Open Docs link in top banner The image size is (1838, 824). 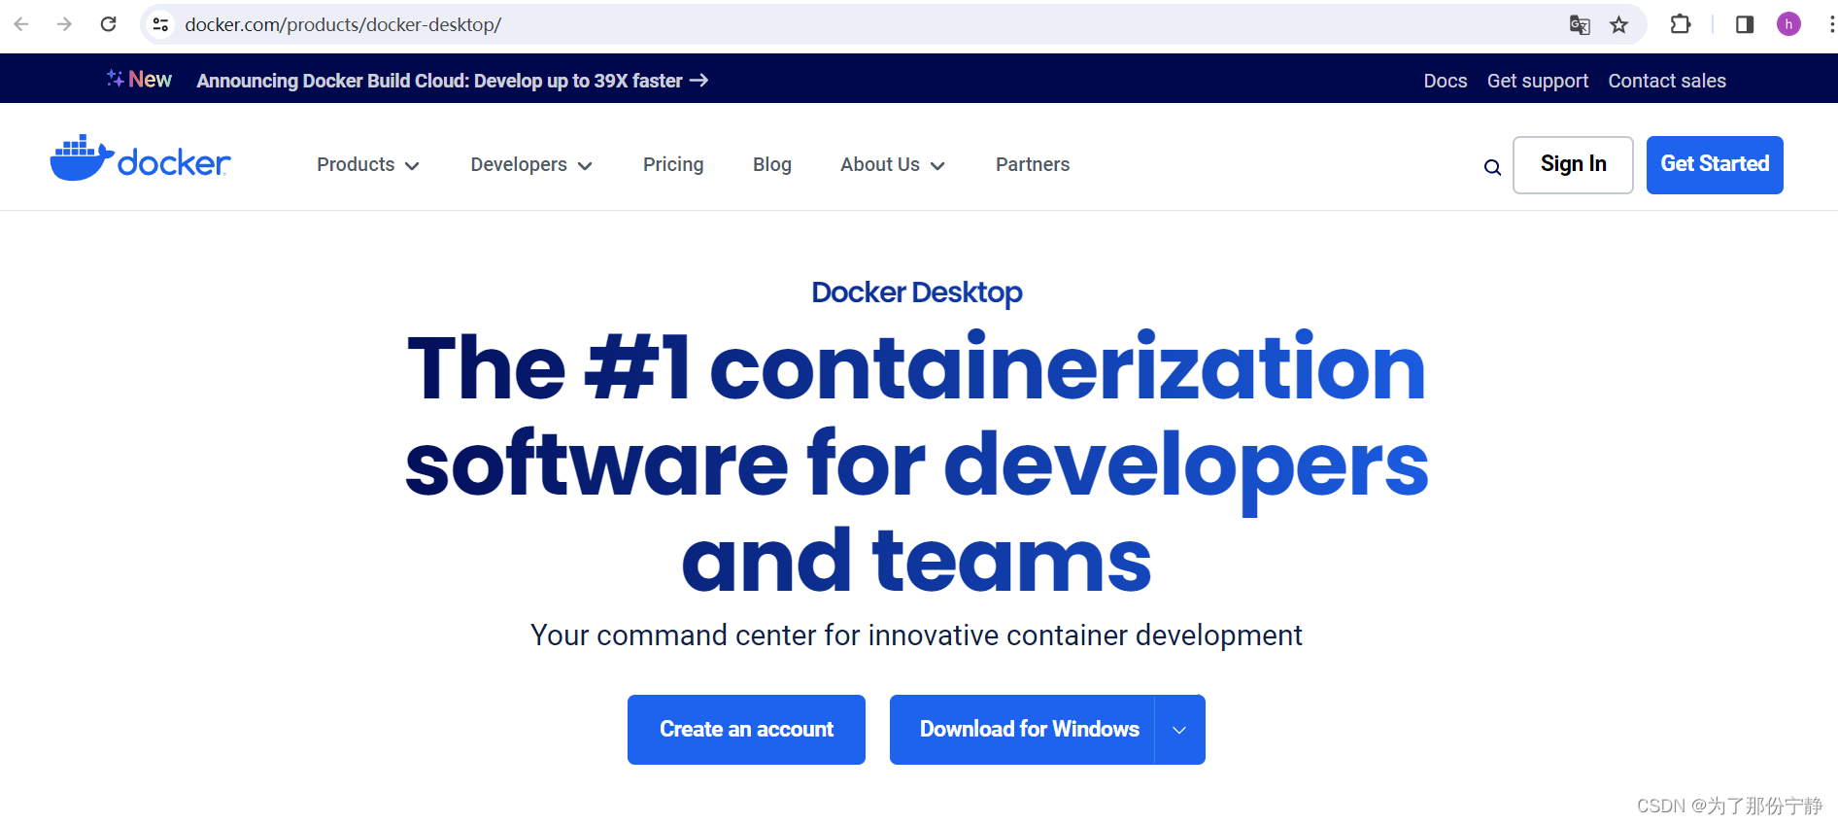(x=1446, y=81)
